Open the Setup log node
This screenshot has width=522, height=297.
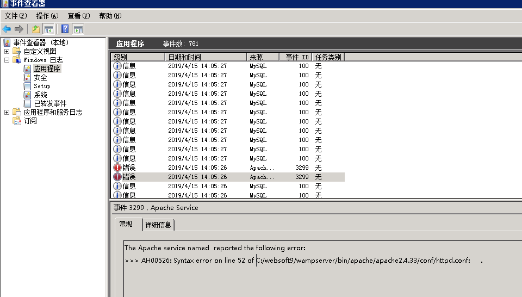coord(42,86)
